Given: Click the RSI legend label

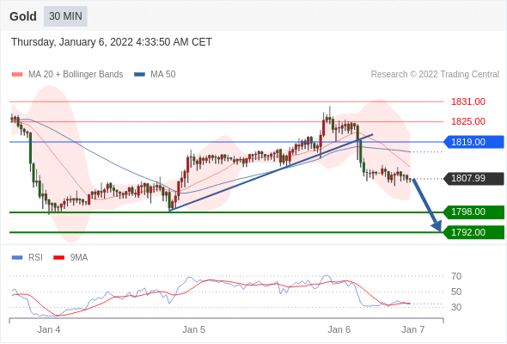Looking at the screenshot, I should pyautogui.click(x=35, y=258).
